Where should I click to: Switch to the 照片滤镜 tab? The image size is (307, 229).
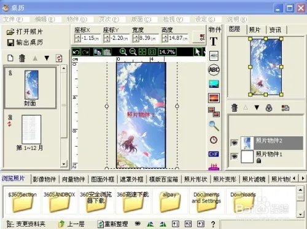[x=254, y=179]
